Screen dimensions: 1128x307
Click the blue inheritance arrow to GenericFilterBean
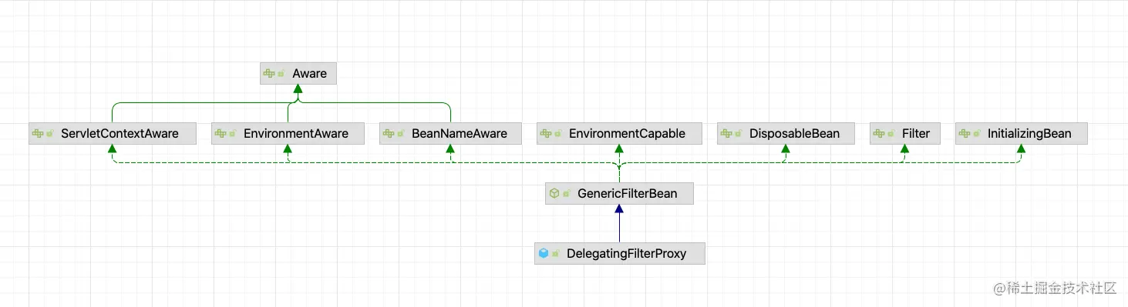(x=619, y=223)
